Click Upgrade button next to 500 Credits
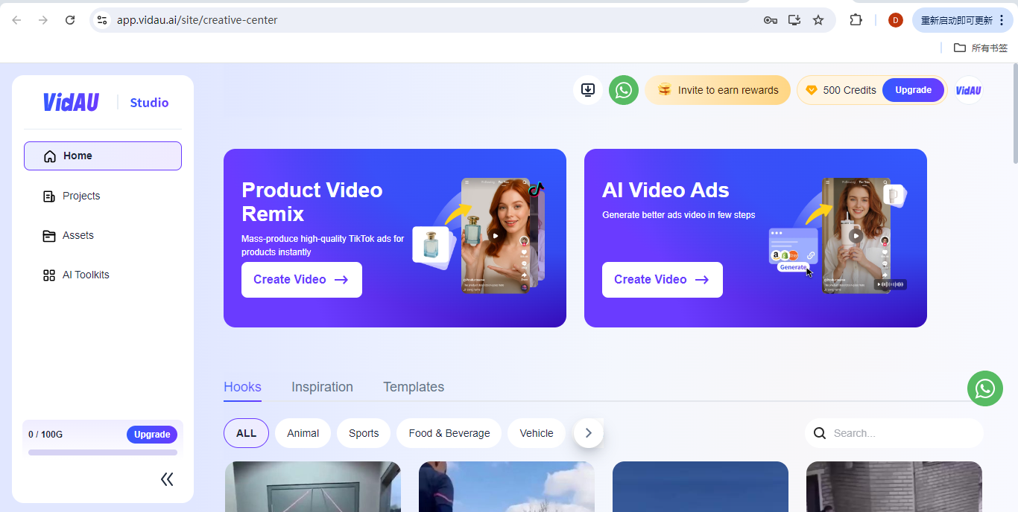 (x=913, y=90)
